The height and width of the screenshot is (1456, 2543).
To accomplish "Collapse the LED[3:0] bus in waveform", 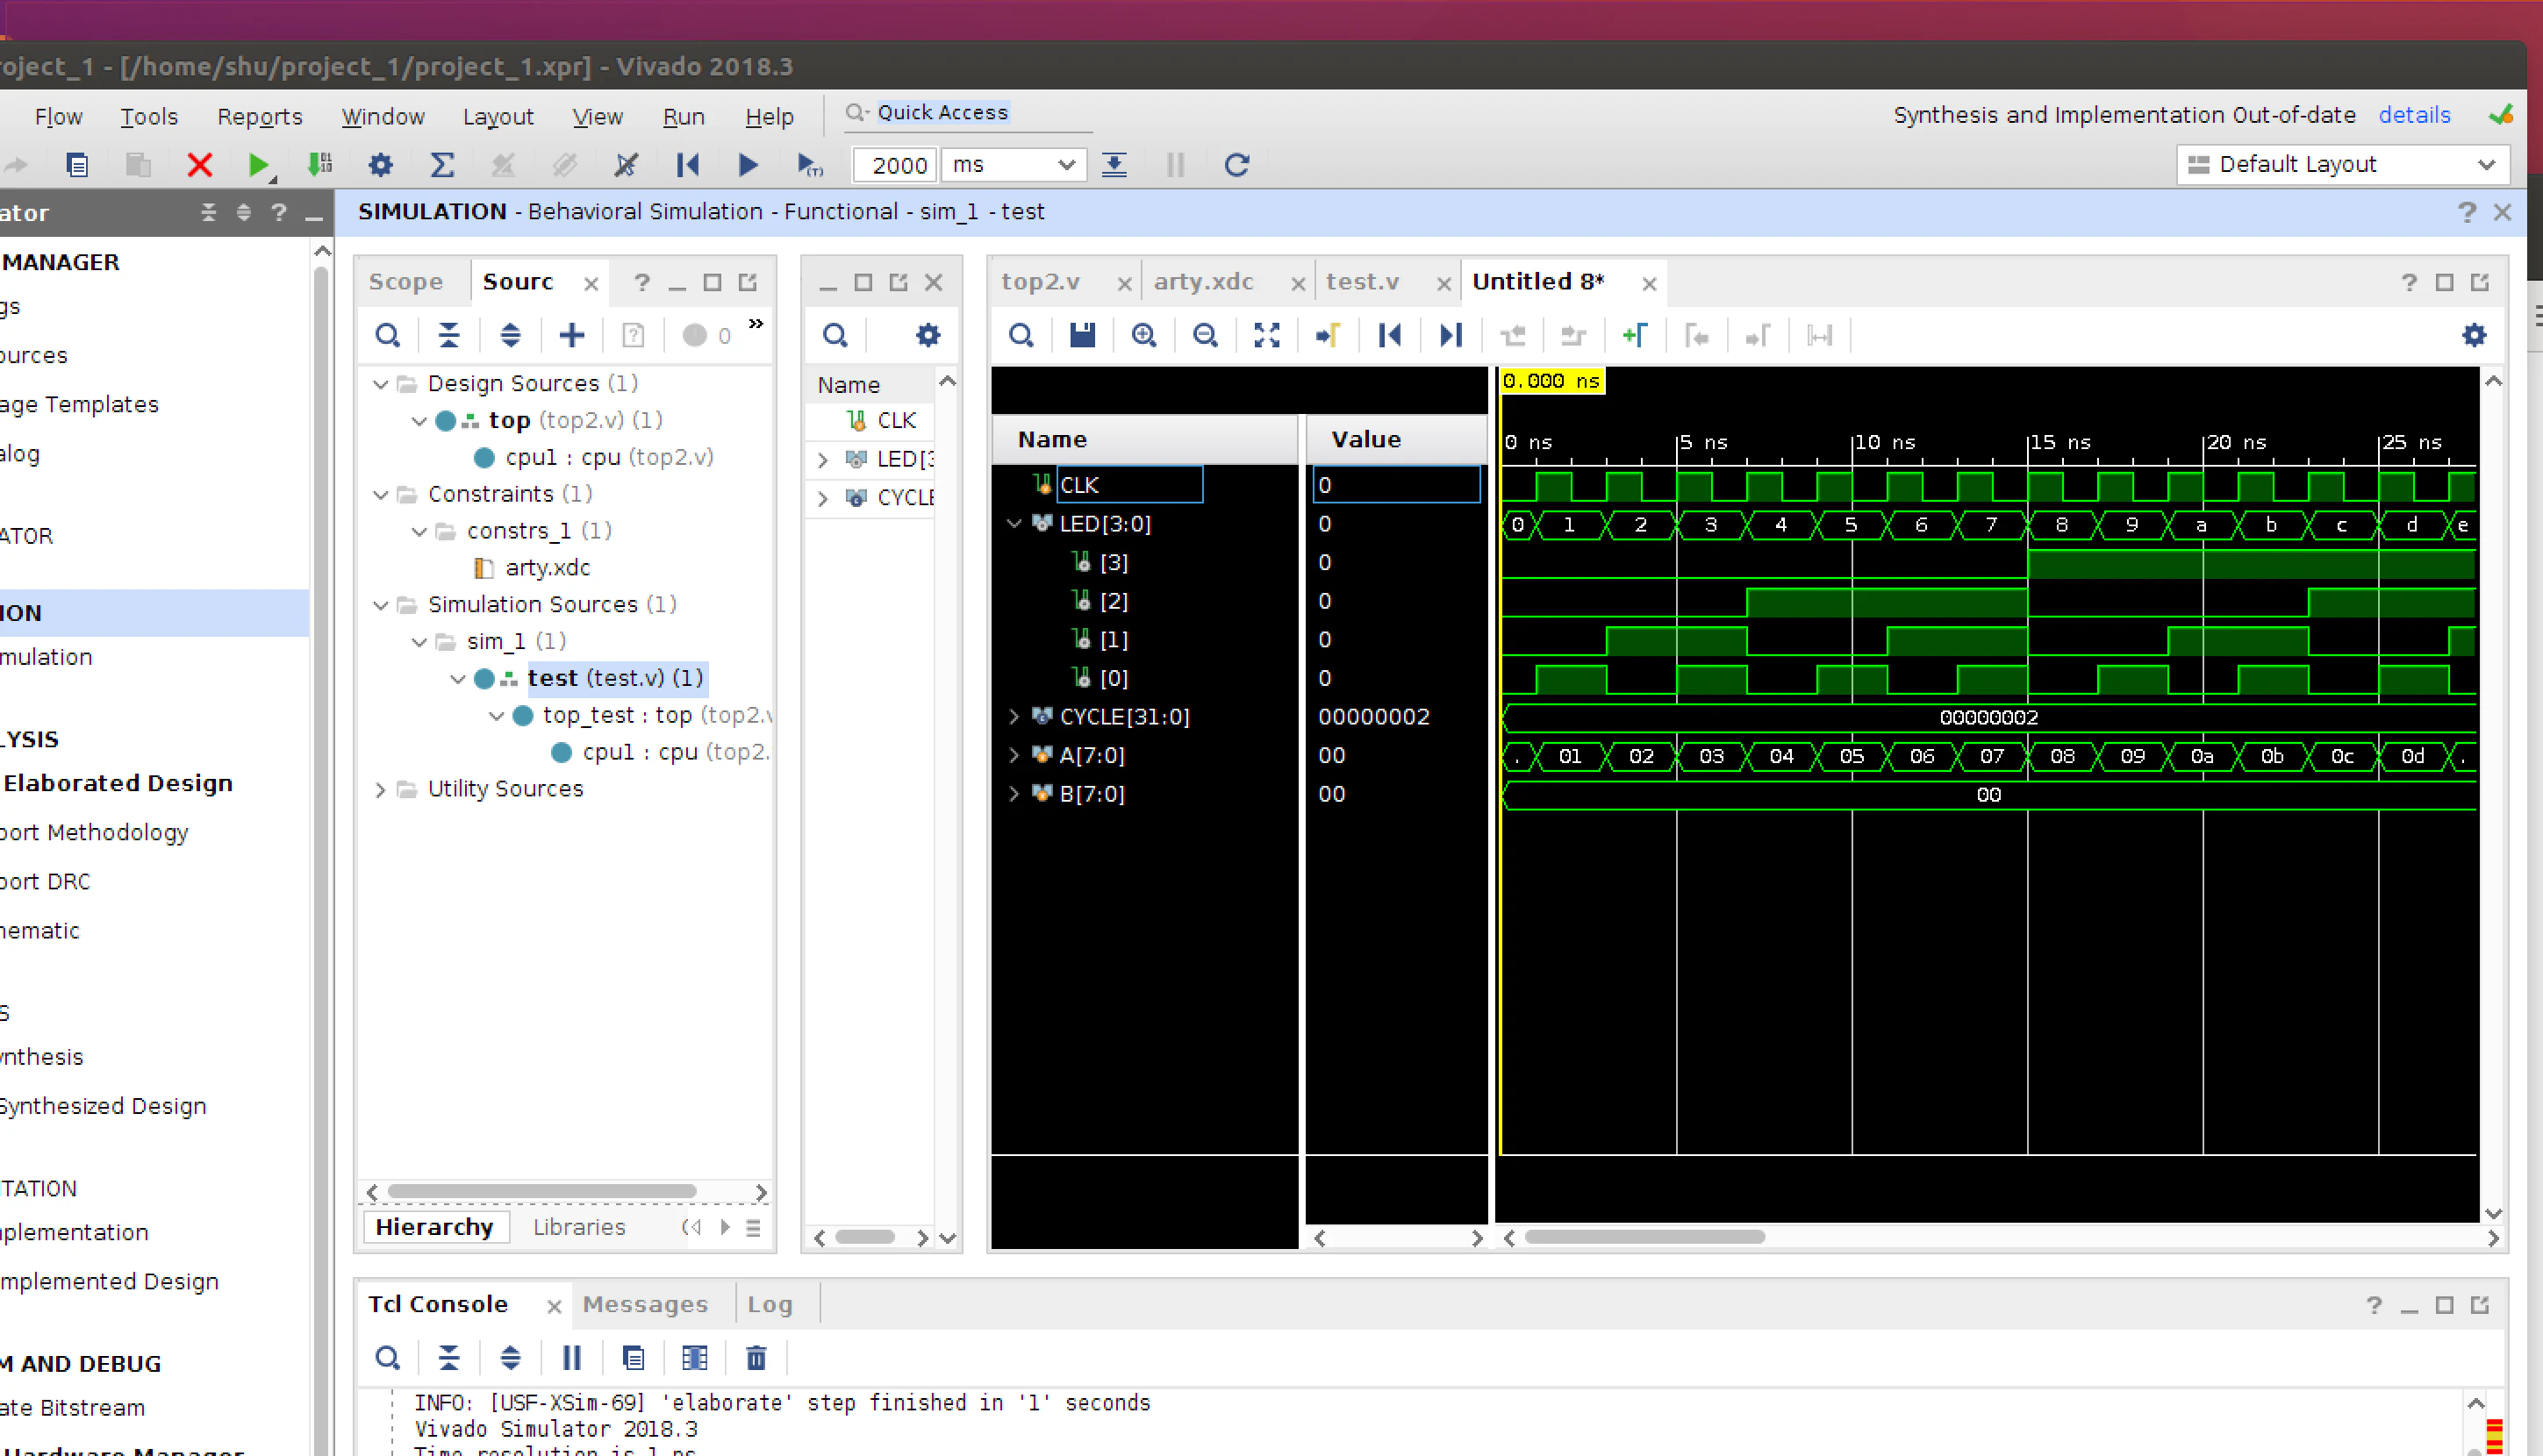I will (1014, 523).
